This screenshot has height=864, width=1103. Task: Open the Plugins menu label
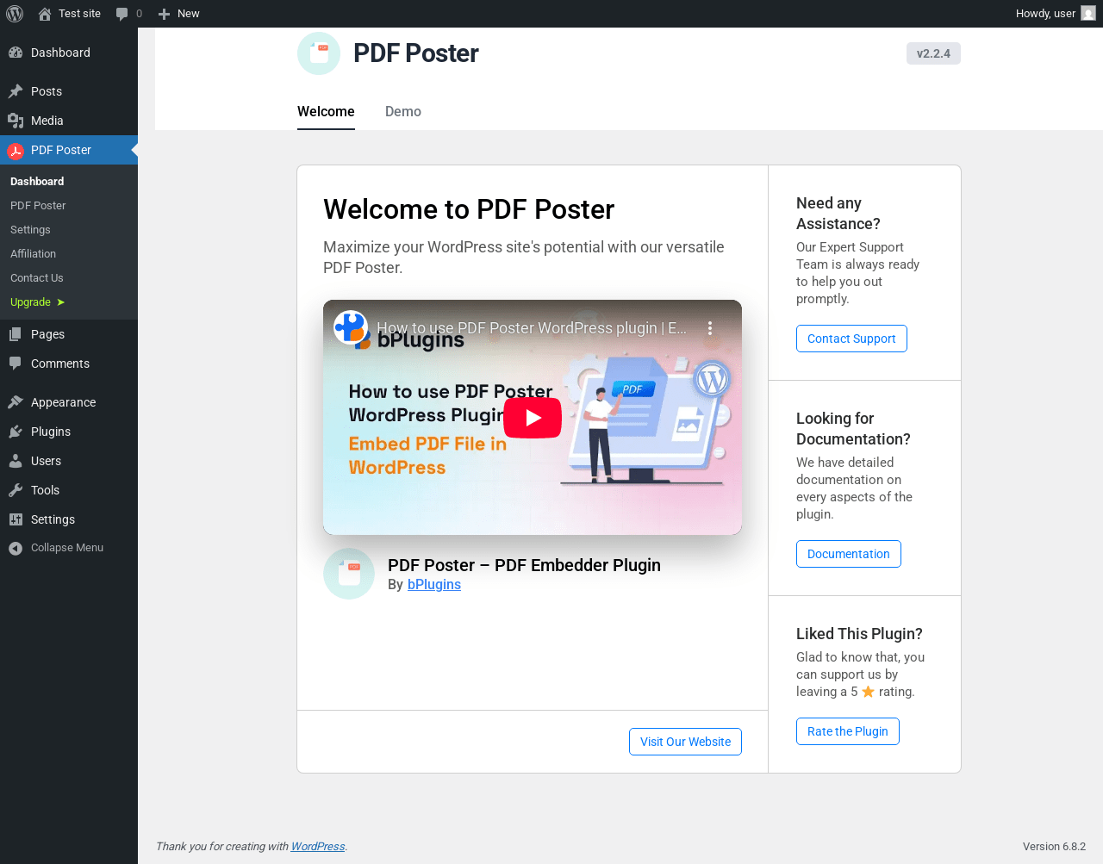tap(51, 432)
